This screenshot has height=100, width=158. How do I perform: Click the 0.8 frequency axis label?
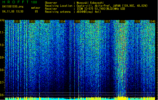click(2, 70)
